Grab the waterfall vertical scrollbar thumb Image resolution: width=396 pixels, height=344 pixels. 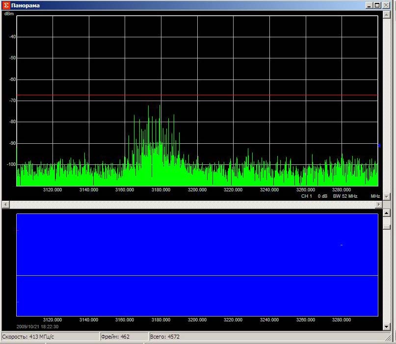pos(387,228)
